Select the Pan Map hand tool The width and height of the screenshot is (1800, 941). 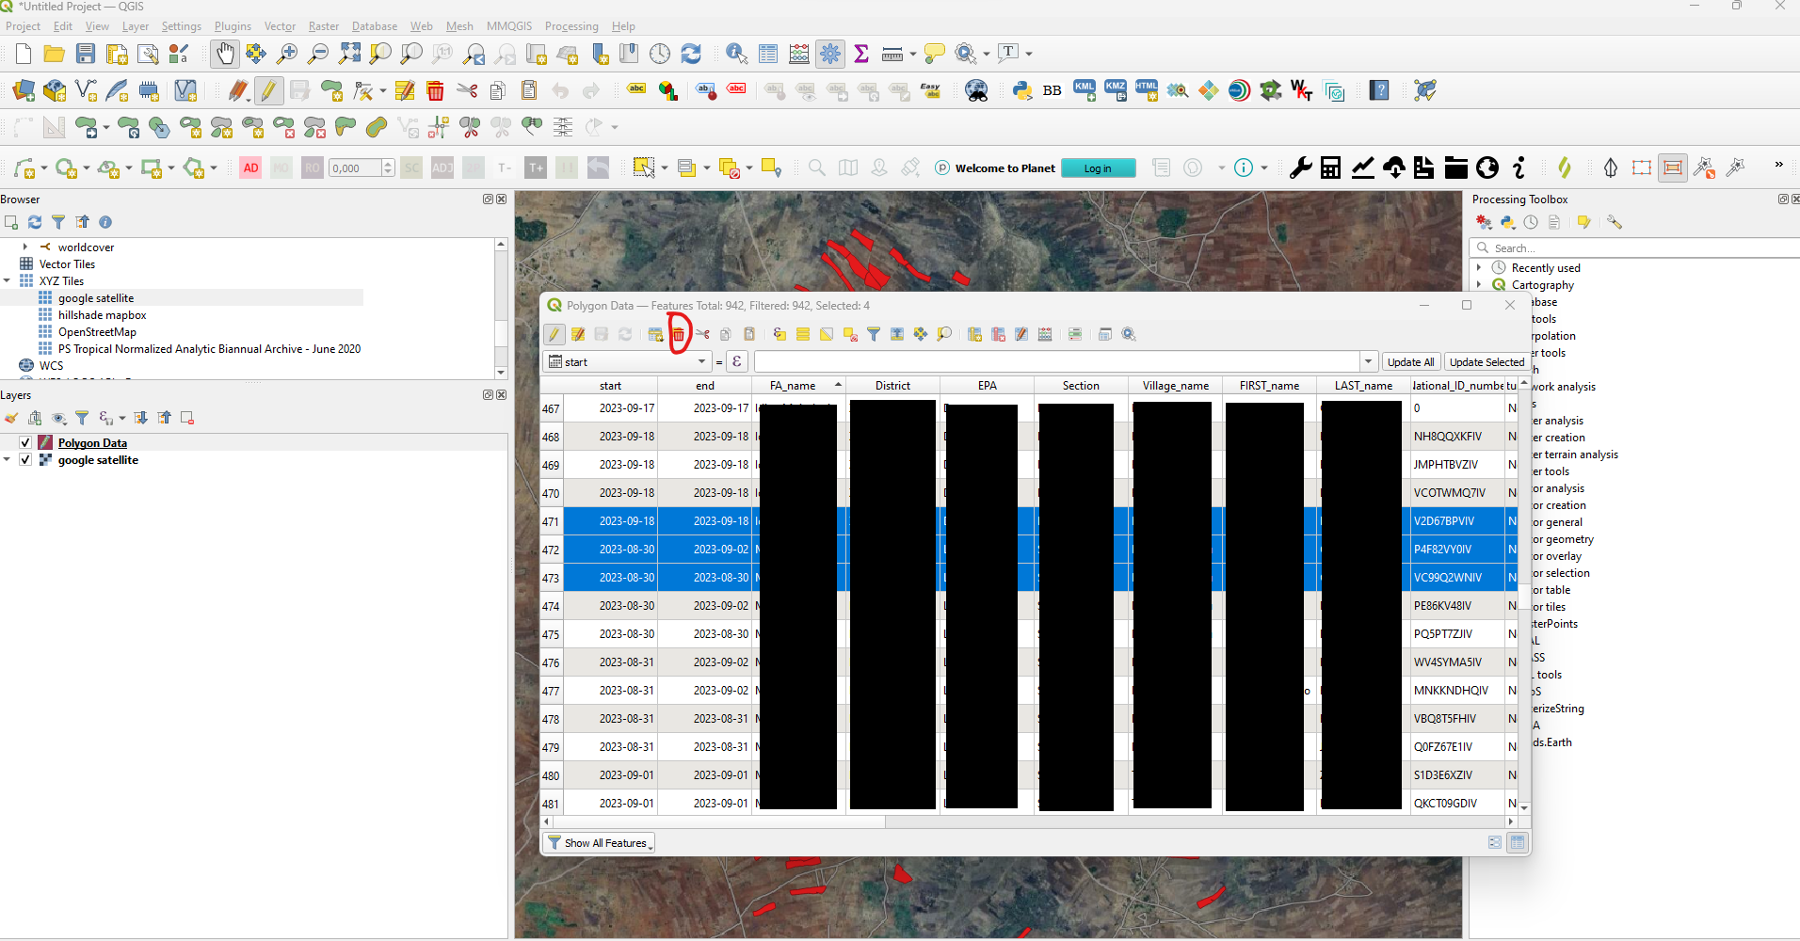point(224,54)
